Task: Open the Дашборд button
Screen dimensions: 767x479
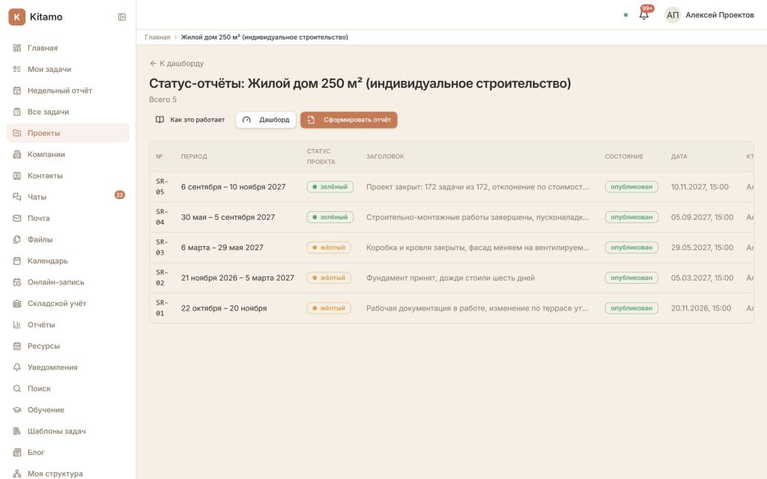Action: click(x=266, y=120)
